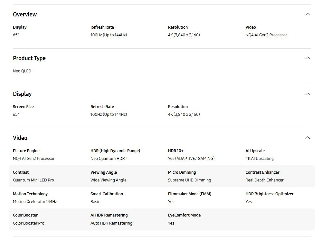The height and width of the screenshot is (240, 322).
Task: Click the Picture Engine label
Action: click(x=26, y=151)
